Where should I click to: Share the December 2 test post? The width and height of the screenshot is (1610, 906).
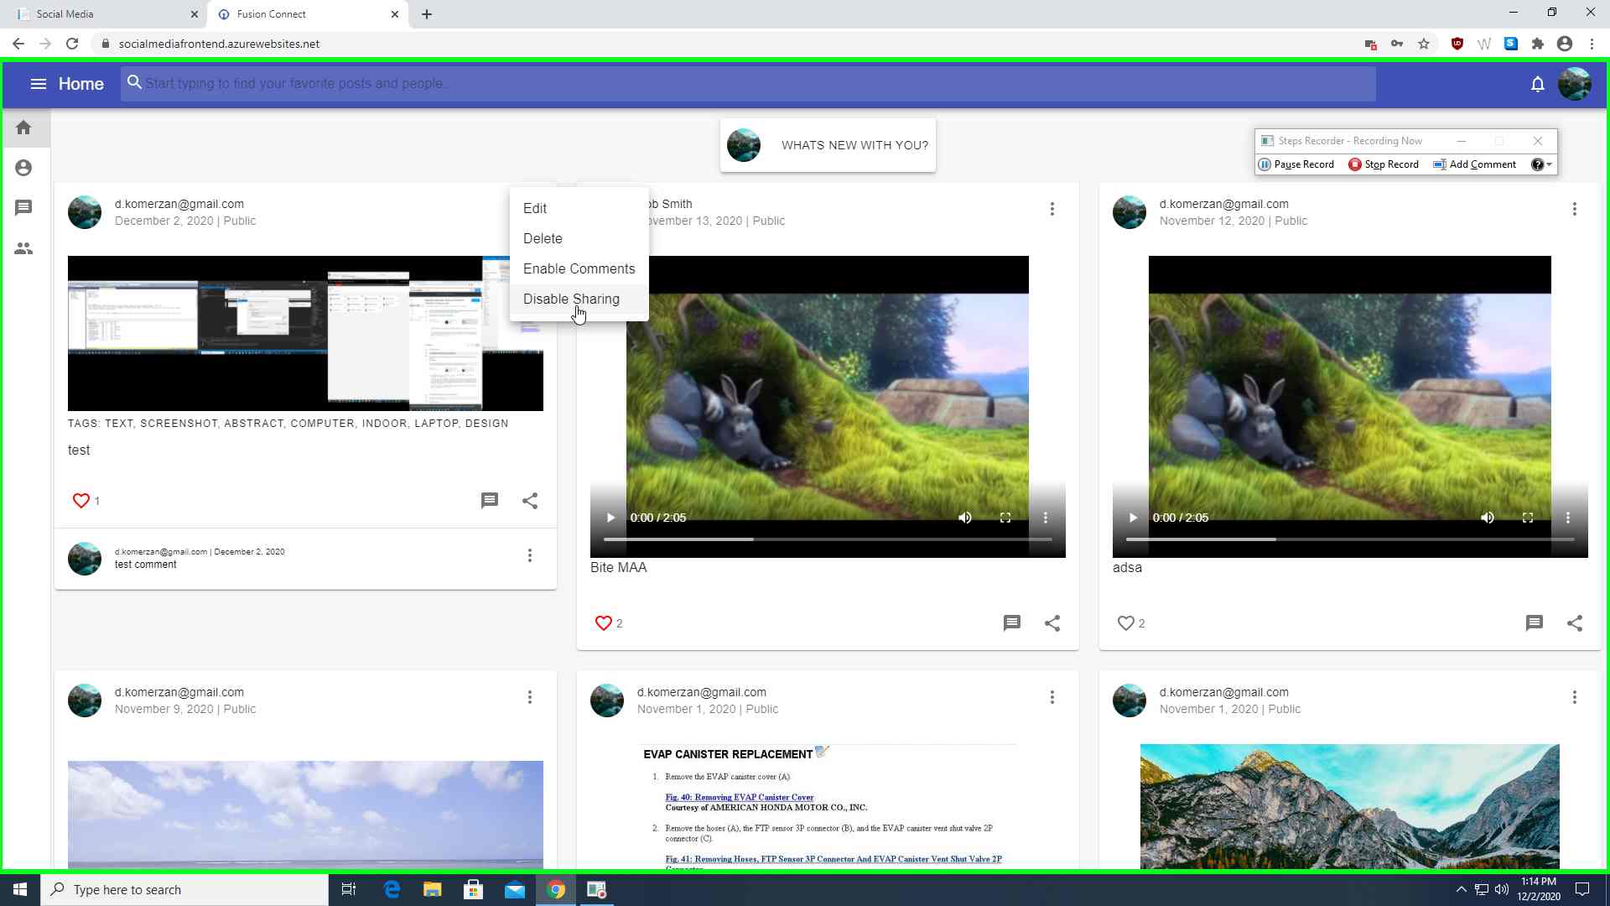[x=530, y=501]
